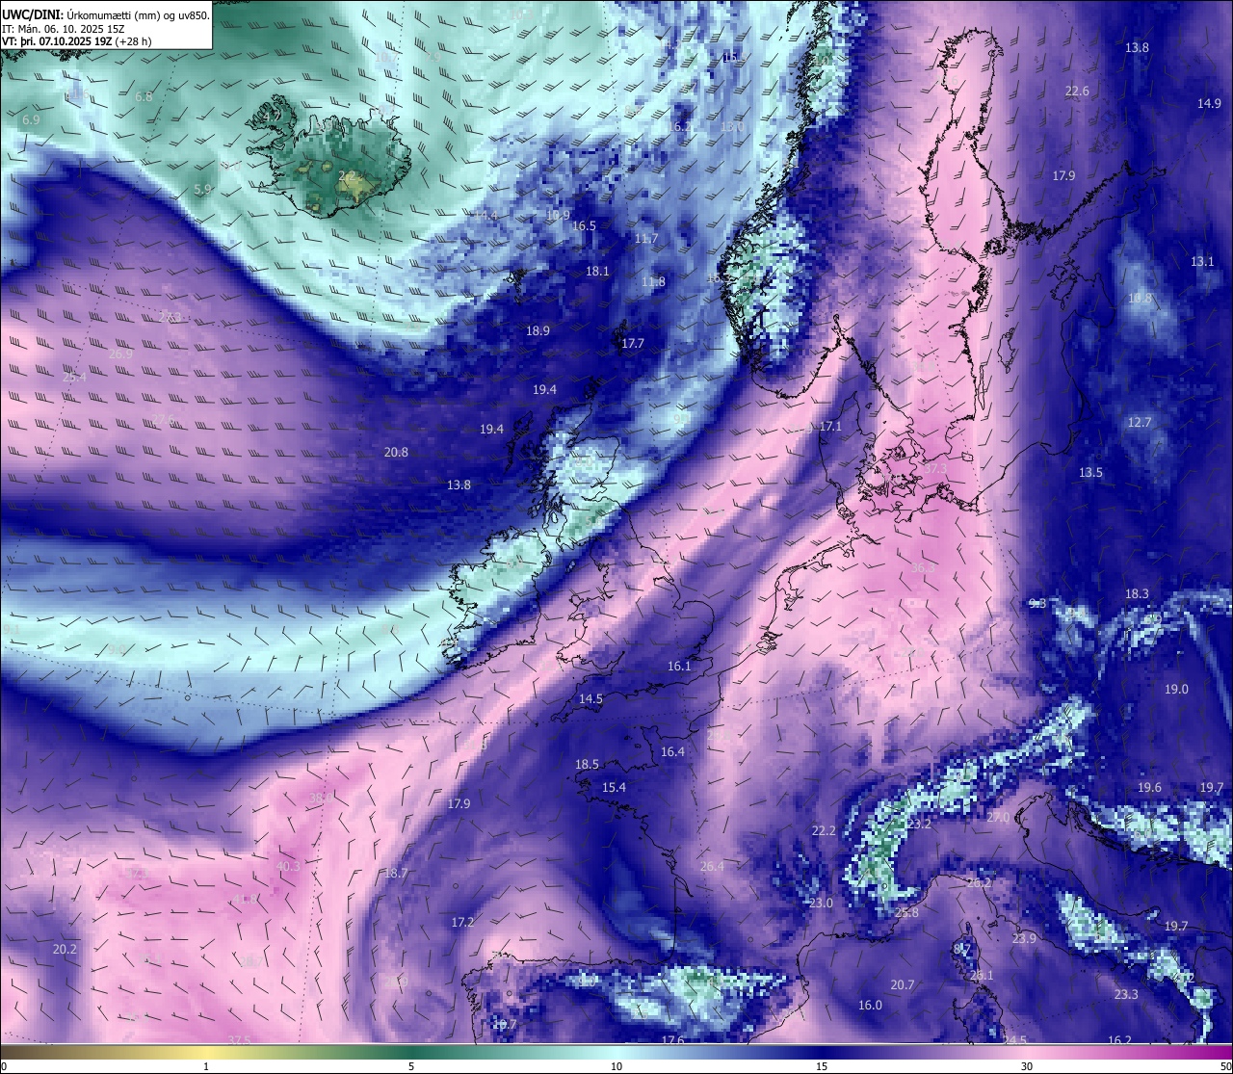Click the 22.6 value label
Screen dimensions: 1233x1074
1077,92
